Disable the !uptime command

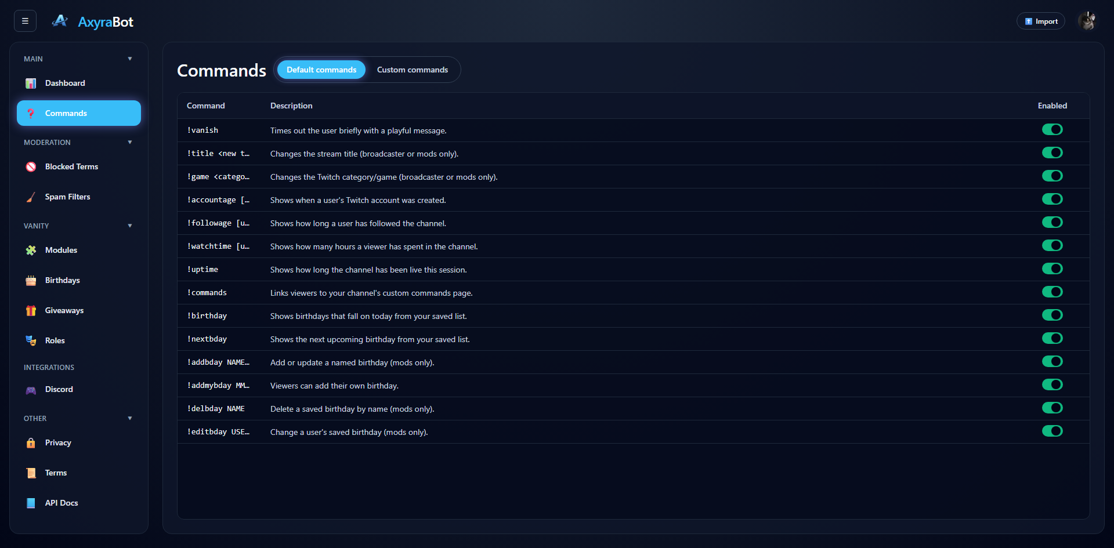tap(1052, 268)
